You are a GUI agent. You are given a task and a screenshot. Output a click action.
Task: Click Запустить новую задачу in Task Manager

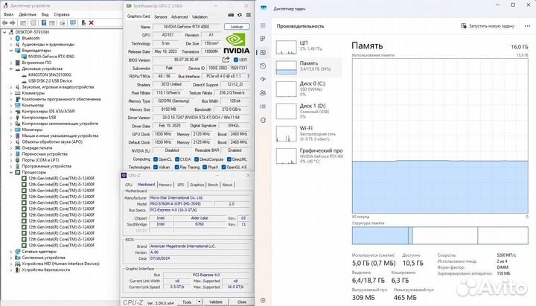tap(488, 26)
